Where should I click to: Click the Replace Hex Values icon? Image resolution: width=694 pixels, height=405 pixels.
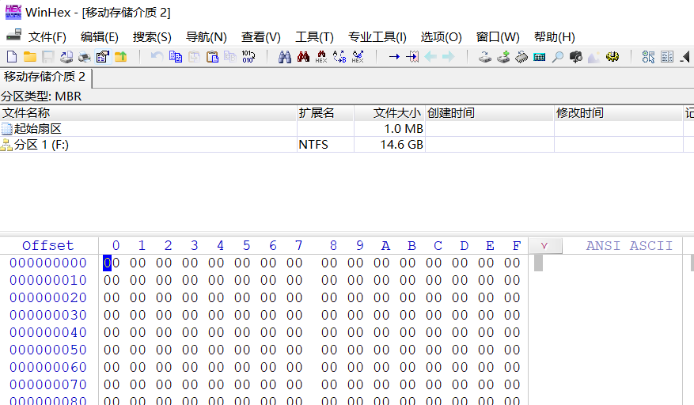click(358, 57)
